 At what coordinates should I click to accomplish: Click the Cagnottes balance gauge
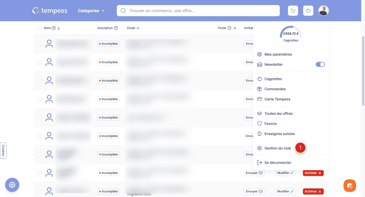(x=291, y=34)
